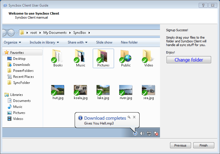
Task: Select Libraries in navigation pane
Action: (13, 95)
